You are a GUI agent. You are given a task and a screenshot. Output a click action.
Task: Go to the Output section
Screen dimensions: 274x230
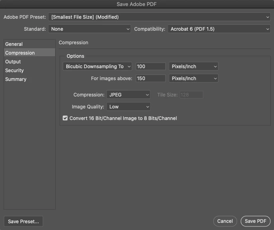pyautogui.click(x=30, y=61)
